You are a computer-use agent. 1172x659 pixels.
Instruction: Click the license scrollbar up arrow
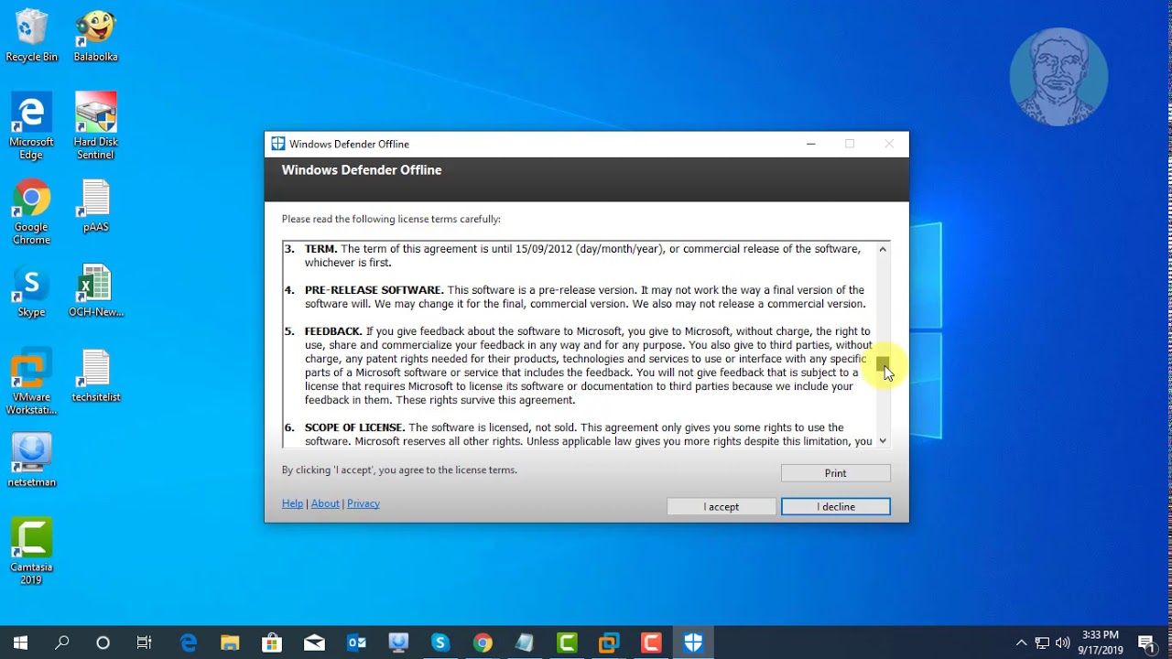883,249
